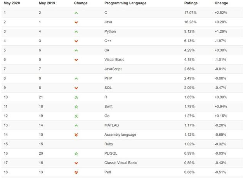Click the double green arrow beside Swift
The image size is (243, 178).
pyautogui.click(x=76, y=106)
